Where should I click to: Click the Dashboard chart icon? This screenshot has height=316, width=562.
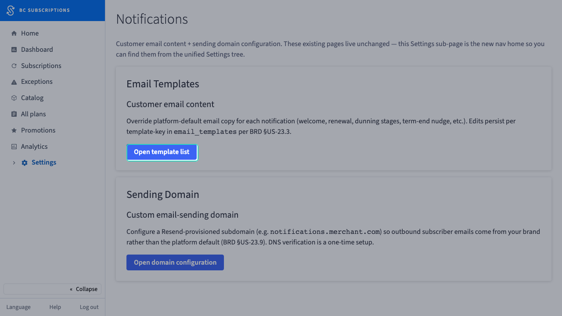pyautogui.click(x=14, y=50)
